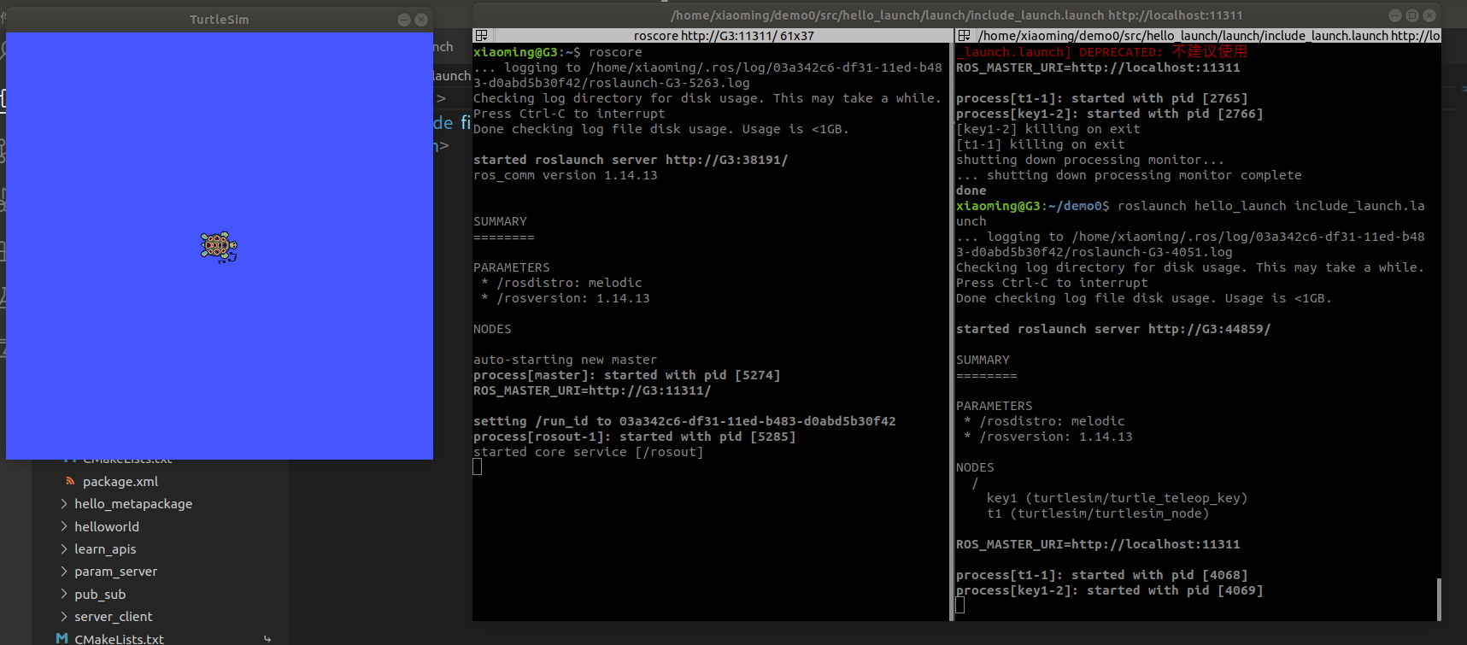Click 't1 (turtlesim/turtlesim_node)' node entry
Screen dimensions: 1467x645
1098,513
